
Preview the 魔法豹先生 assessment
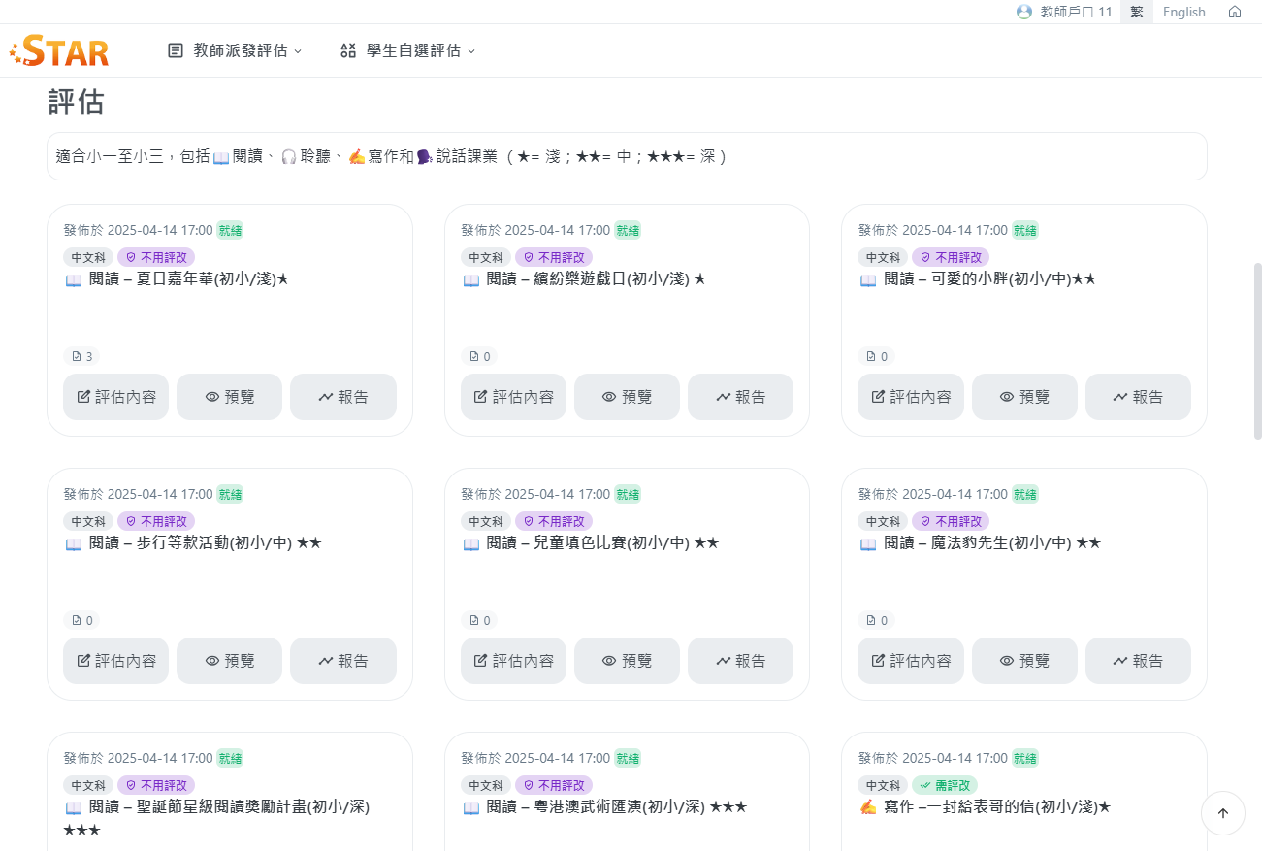click(x=1023, y=661)
